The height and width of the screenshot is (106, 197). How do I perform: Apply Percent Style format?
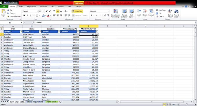point(96,15)
